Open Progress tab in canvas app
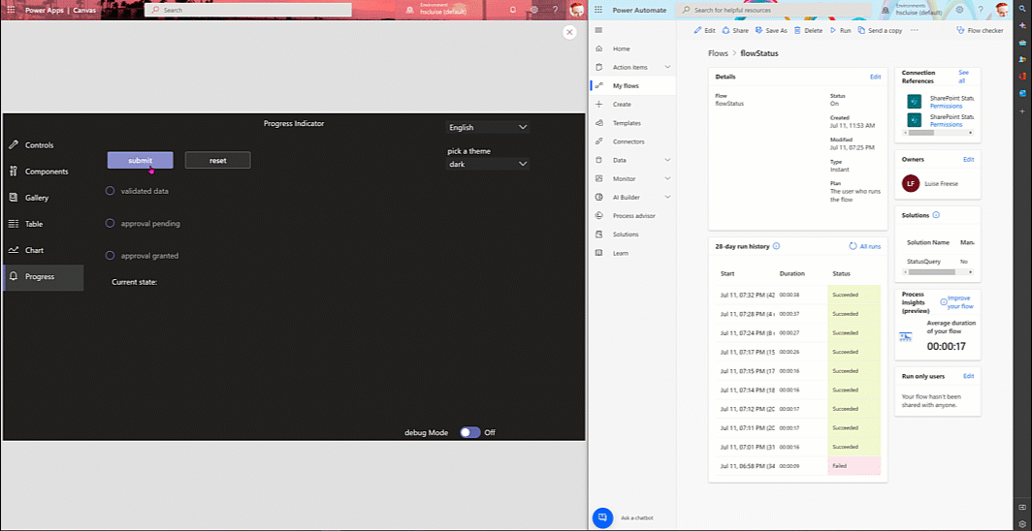 (44, 277)
